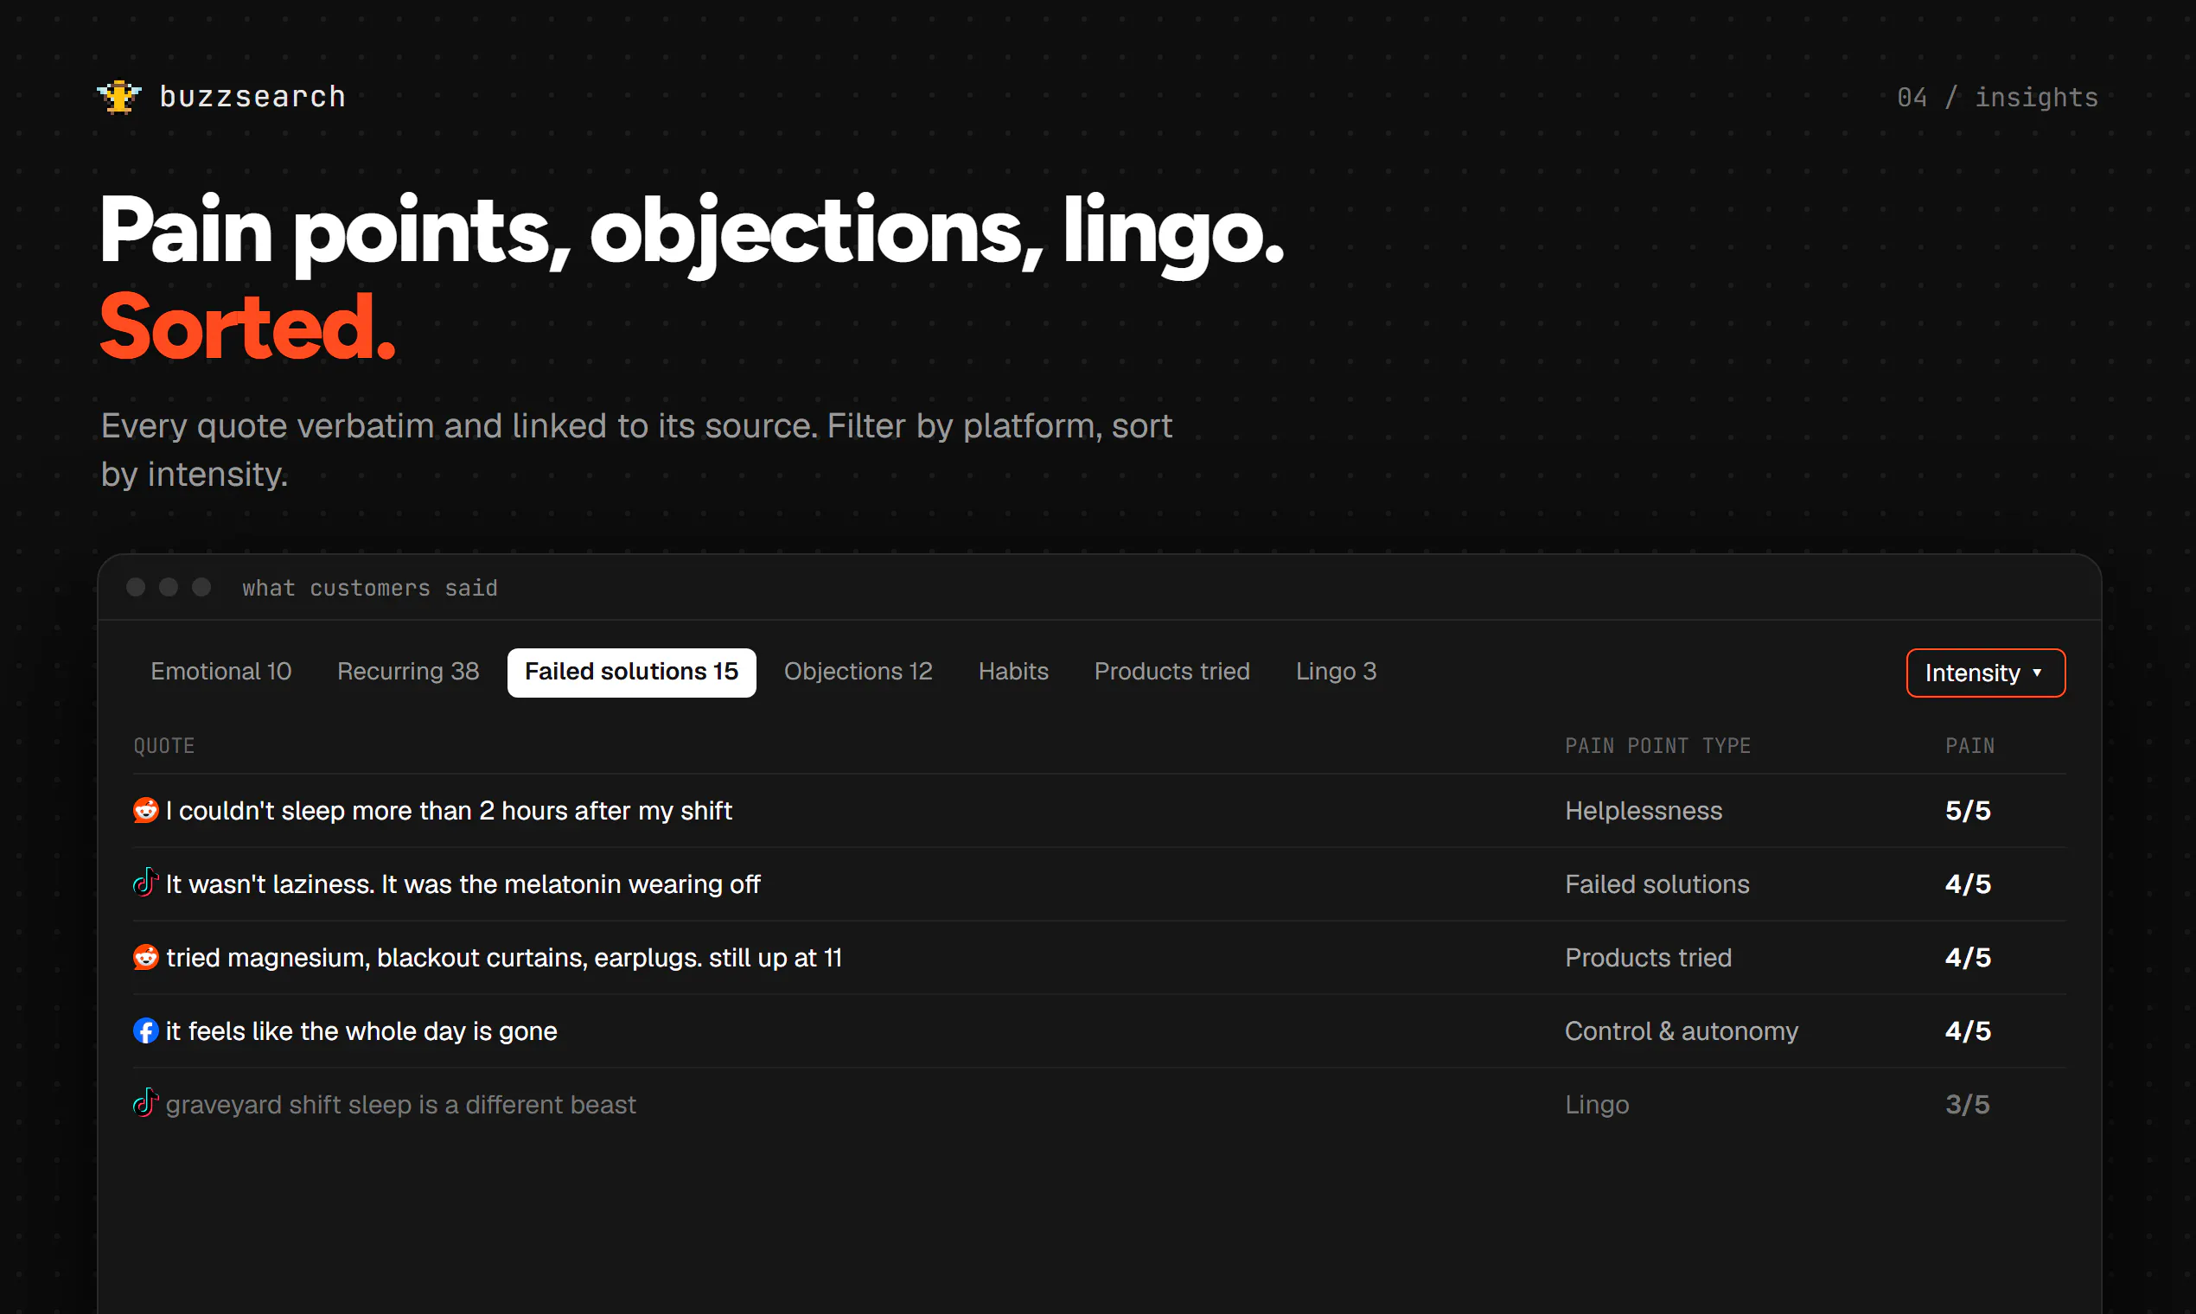Switch to the Habits tab
Screen dimensions: 2196x1314
click(1013, 672)
